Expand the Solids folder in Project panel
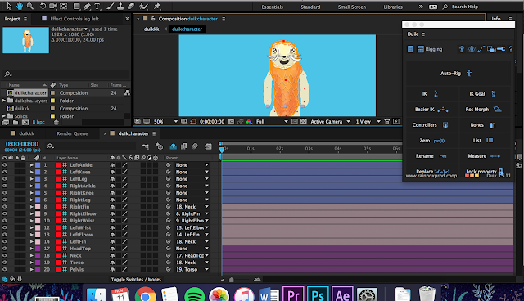Screen dimensions: 524x301 4,116
